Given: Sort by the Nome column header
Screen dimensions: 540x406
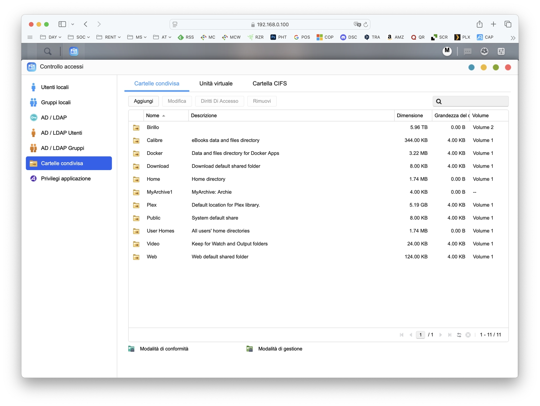Looking at the screenshot, I should pyautogui.click(x=153, y=115).
